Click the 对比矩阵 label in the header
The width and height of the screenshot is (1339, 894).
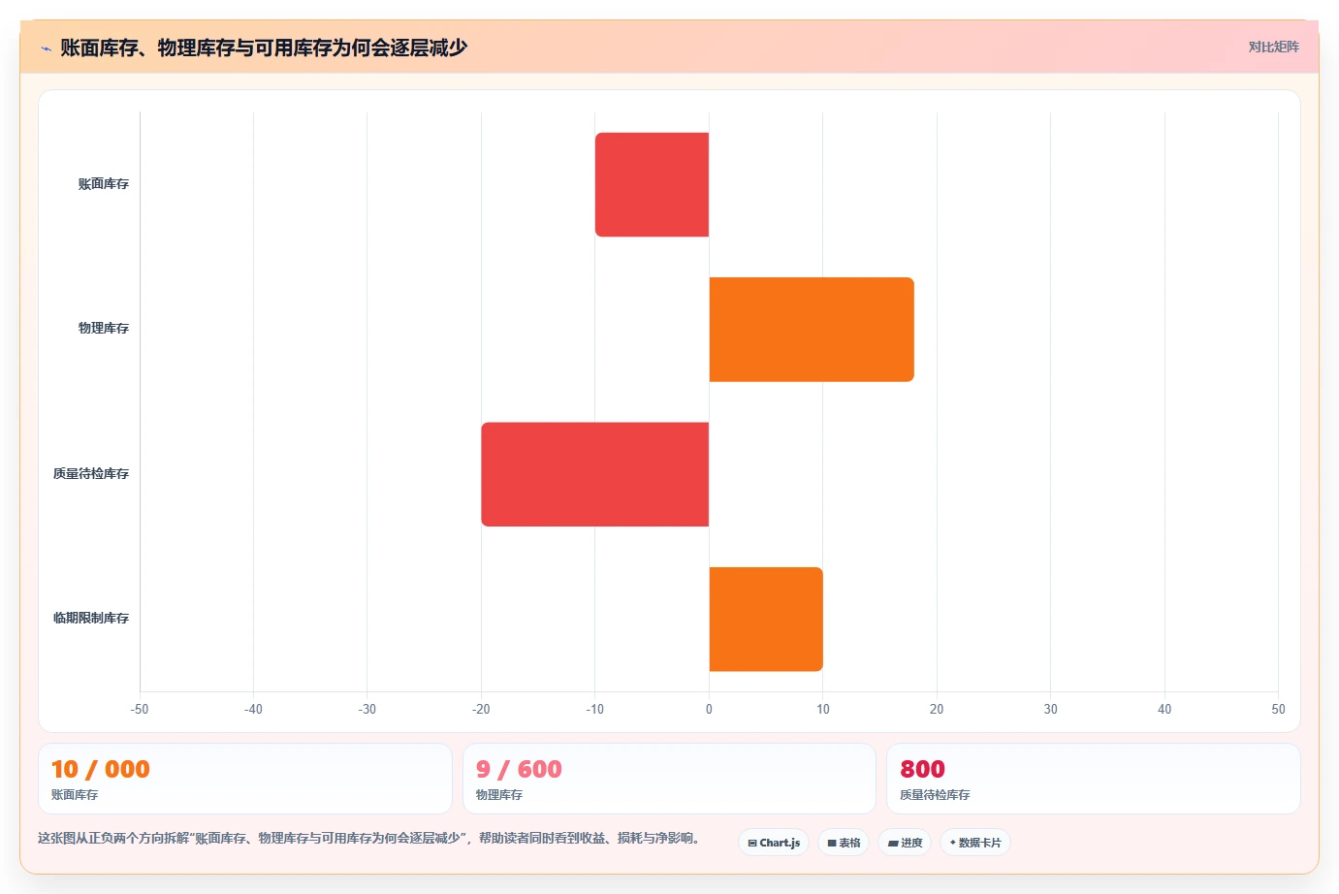(1273, 47)
